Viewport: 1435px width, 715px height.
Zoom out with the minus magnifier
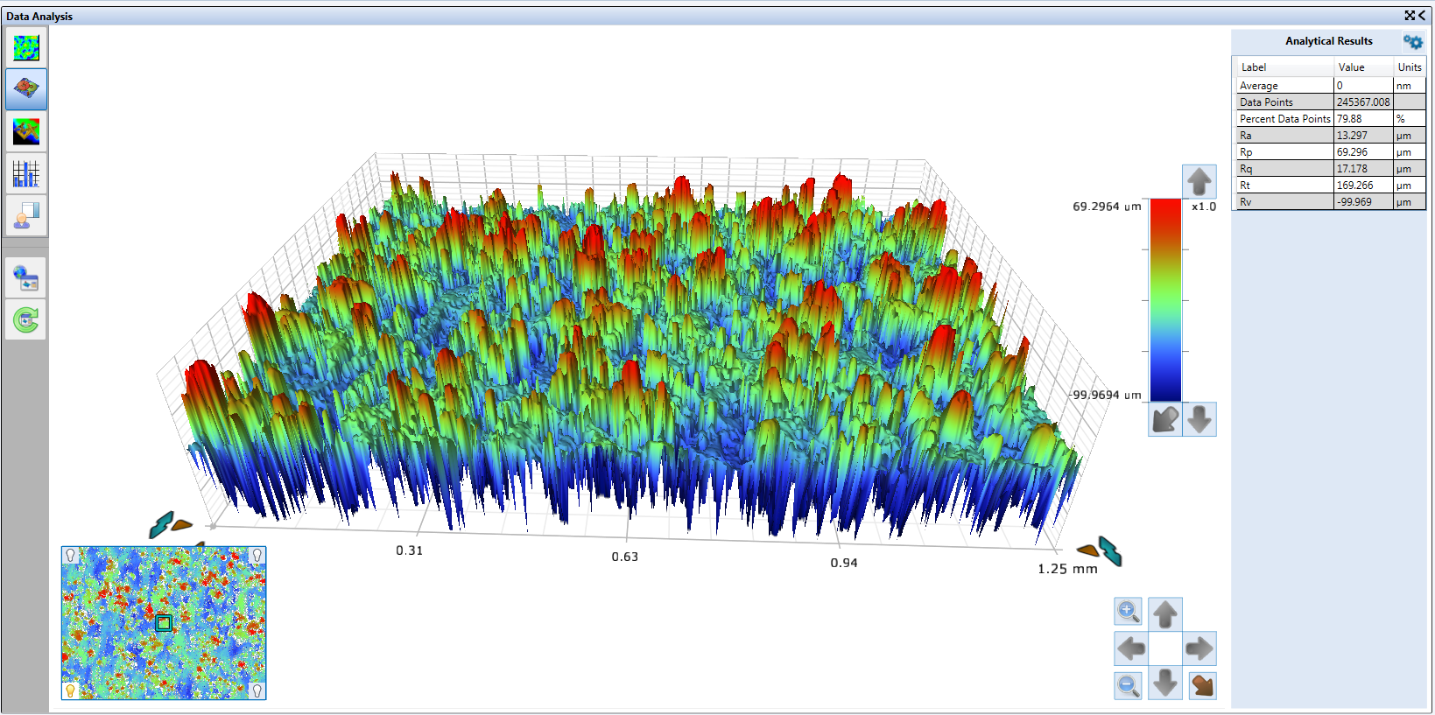click(1128, 685)
